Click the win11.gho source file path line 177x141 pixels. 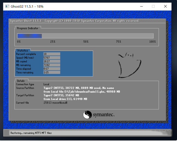pos(82,92)
